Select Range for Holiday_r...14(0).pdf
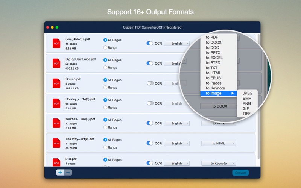The width and height of the screenshot is (301, 188). [x=105, y=107]
